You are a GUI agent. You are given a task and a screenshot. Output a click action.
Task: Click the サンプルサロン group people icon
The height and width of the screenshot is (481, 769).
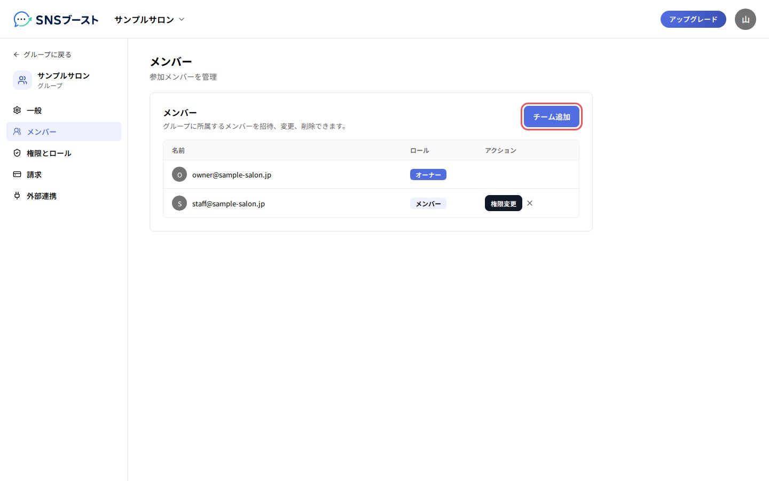pos(22,80)
